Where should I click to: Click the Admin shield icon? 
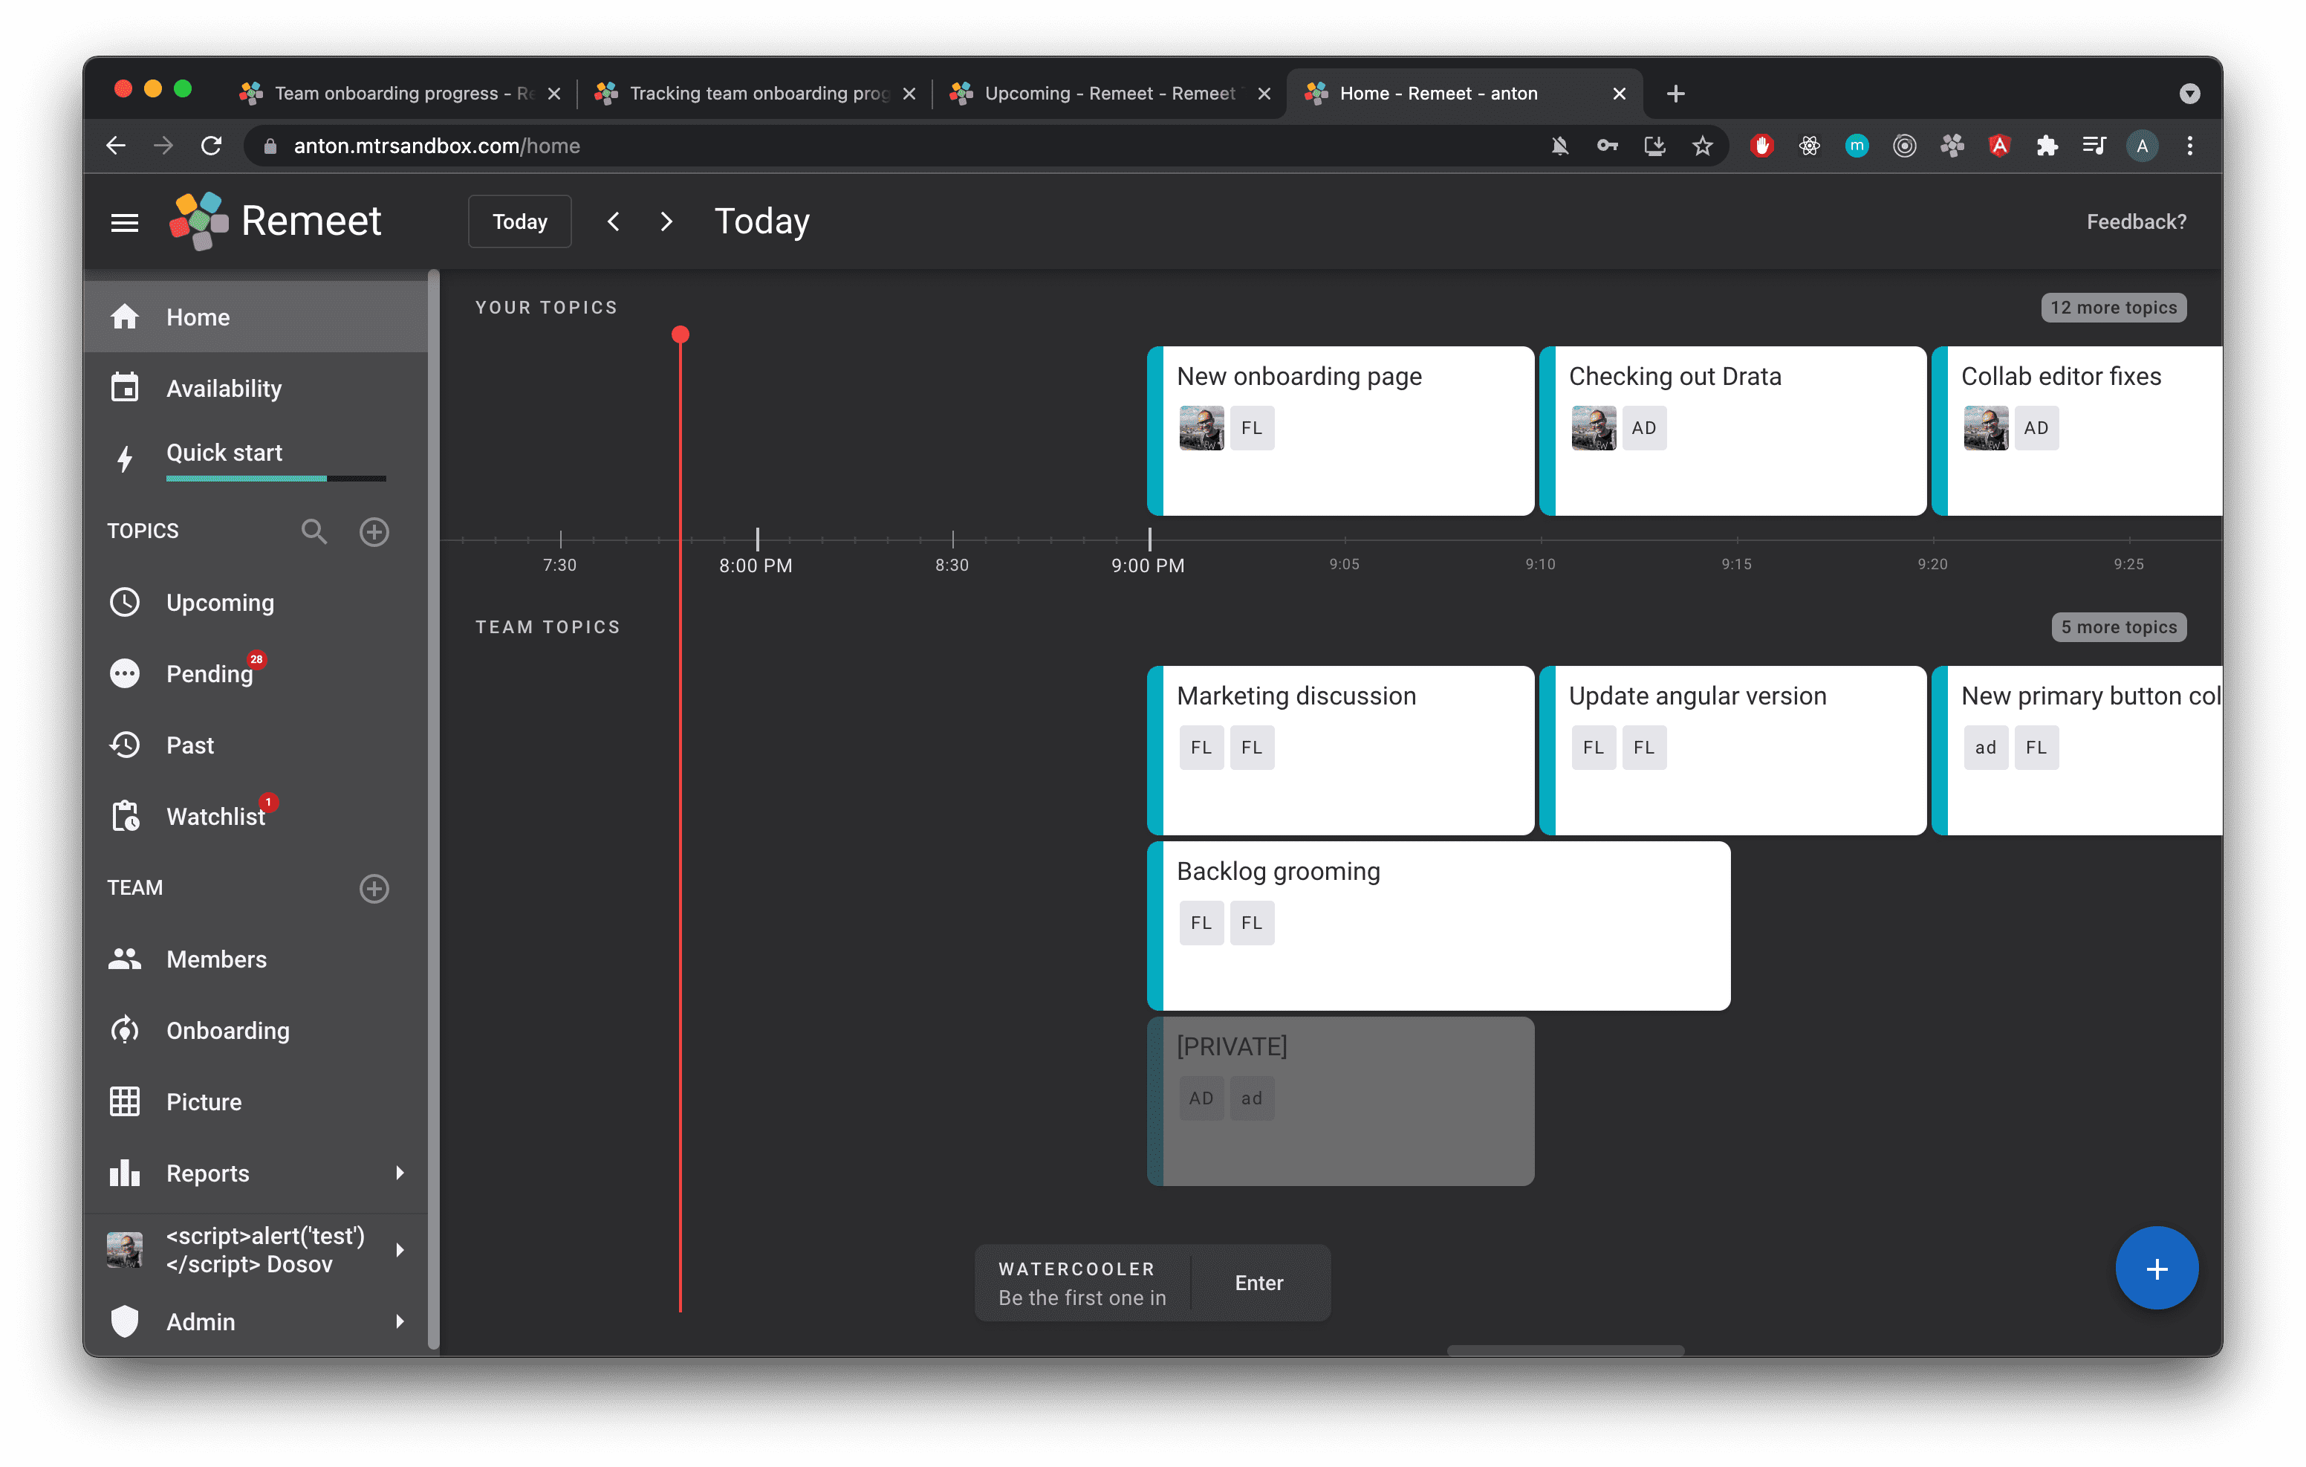[x=126, y=1321]
